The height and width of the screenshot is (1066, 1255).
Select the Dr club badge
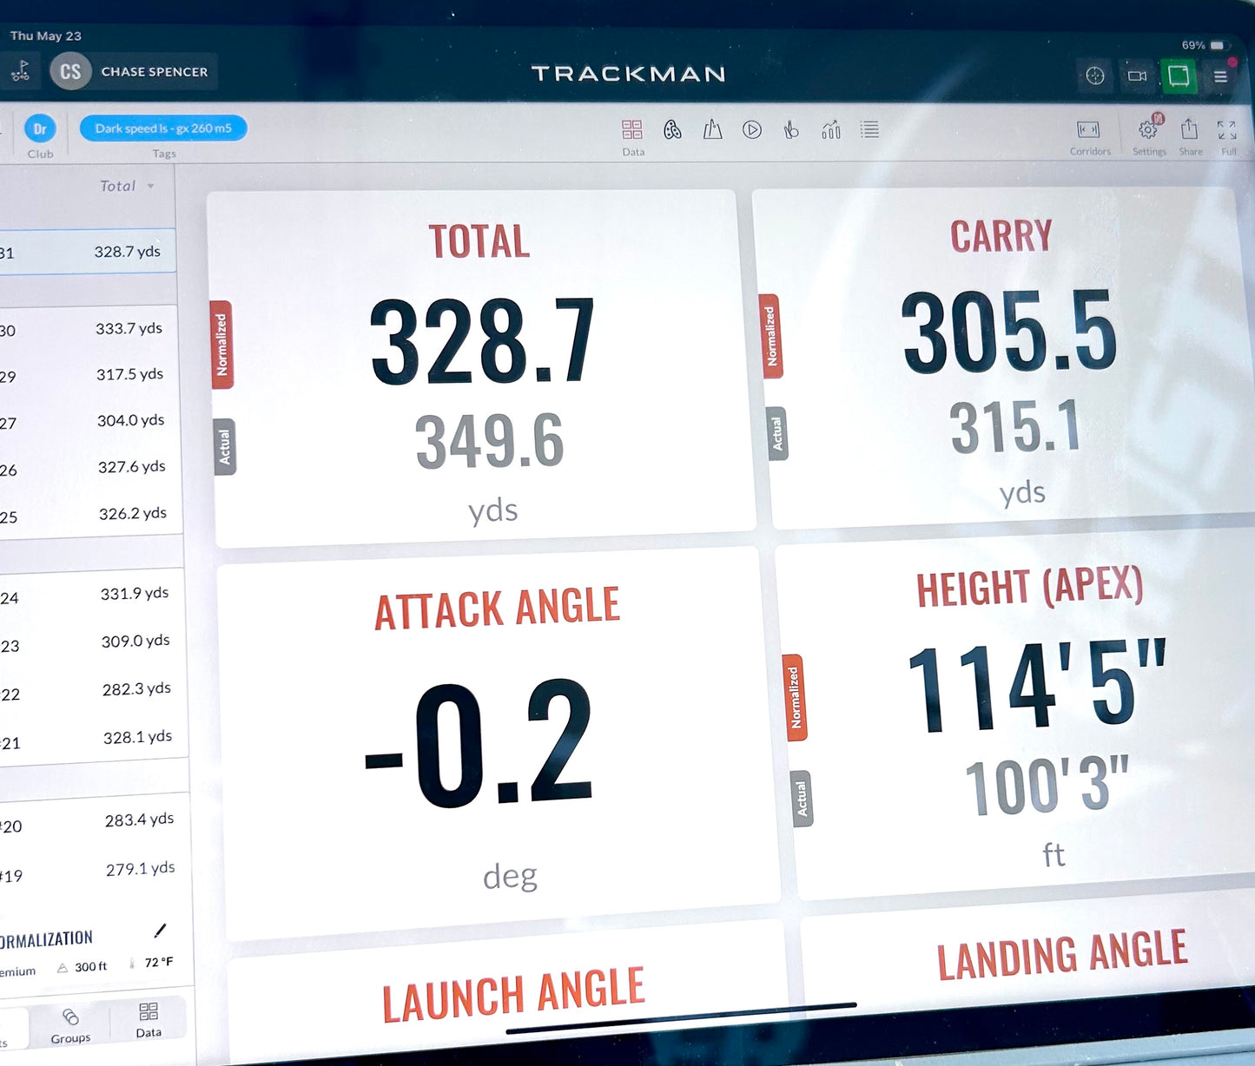tap(40, 128)
